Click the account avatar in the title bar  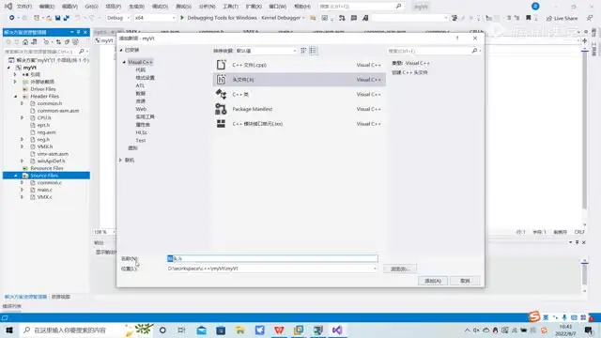(x=535, y=7)
